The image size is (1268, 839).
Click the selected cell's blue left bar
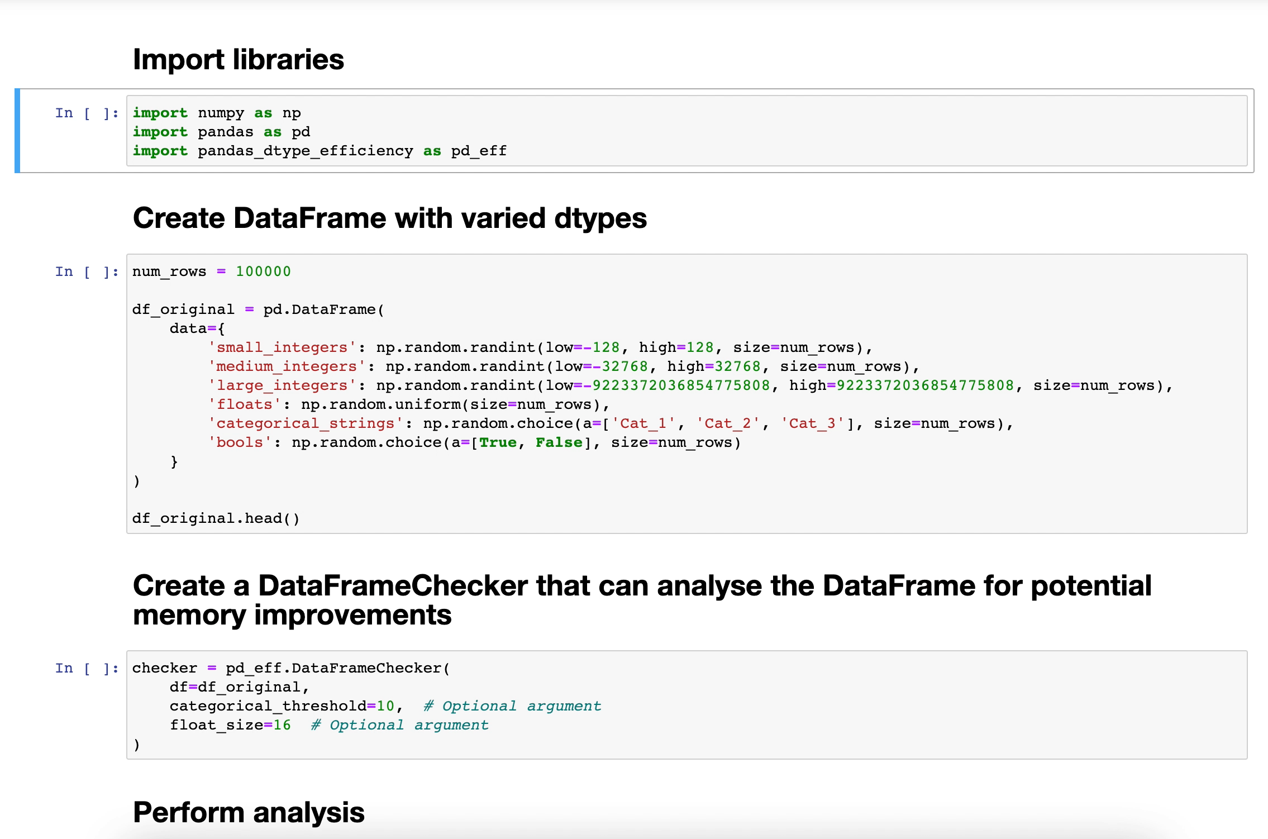(x=17, y=131)
